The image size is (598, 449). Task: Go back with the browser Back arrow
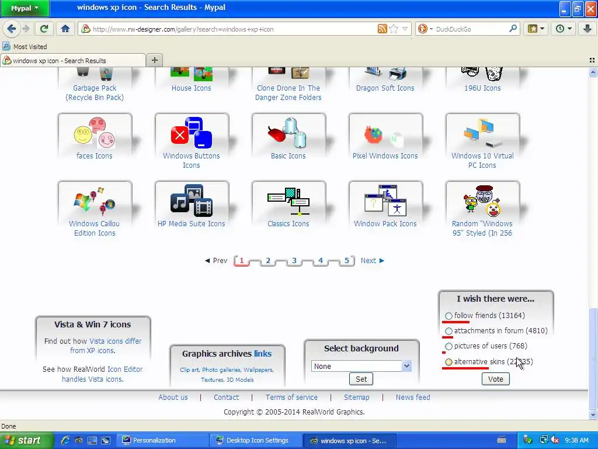point(12,29)
